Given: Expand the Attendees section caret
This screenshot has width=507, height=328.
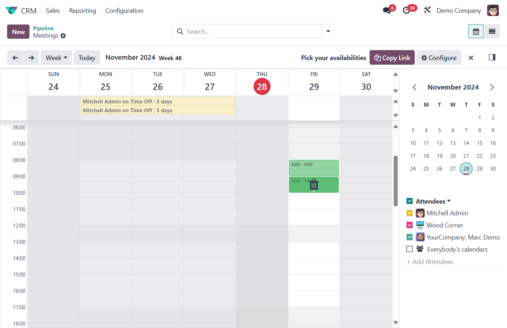Looking at the screenshot, I should pos(449,201).
